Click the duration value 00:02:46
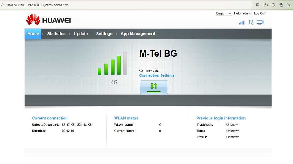 68,131
